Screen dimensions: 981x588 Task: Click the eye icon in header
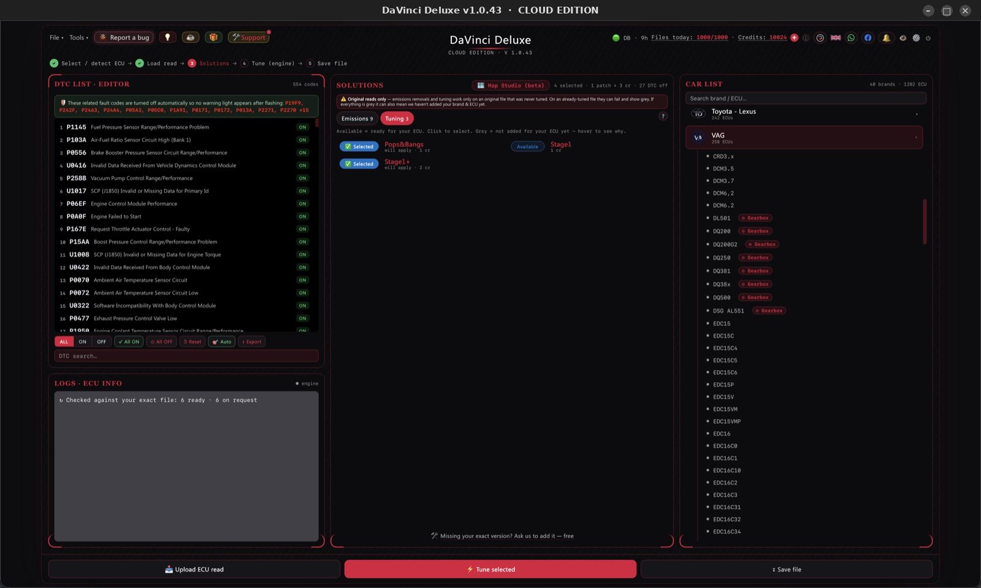[x=903, y=38]
